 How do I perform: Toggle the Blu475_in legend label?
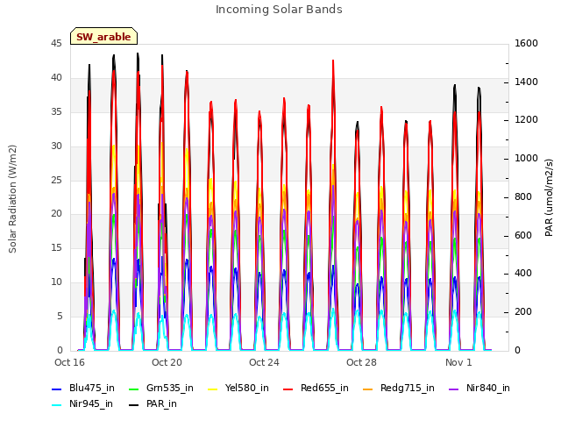coord(92,388)
